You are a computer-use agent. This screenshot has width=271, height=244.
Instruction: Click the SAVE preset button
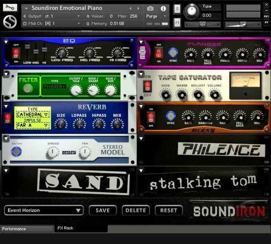(102, 211)
